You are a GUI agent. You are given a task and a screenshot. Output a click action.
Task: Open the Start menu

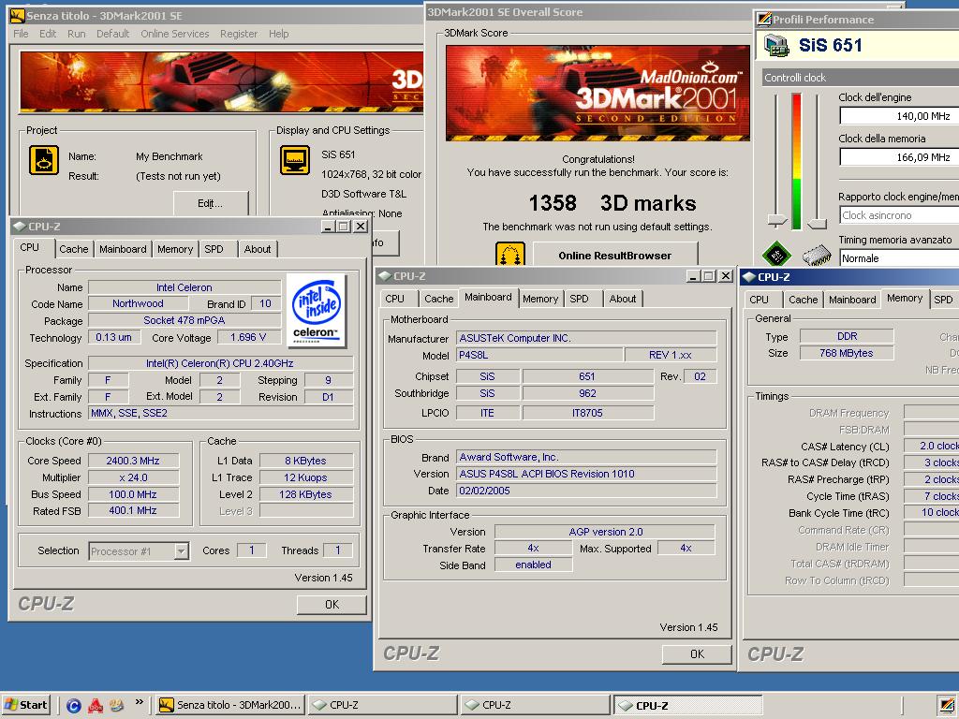point(25,705)
